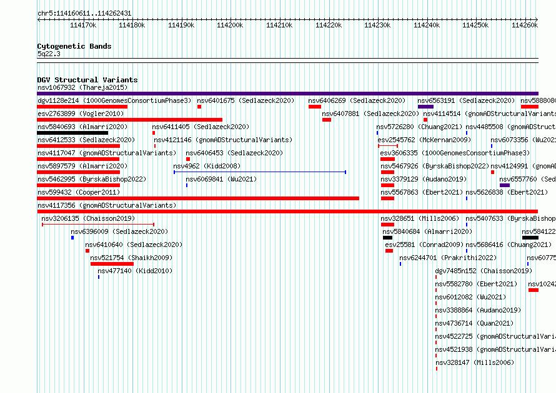
Task: Select variant nsv6411405 (Sedlazeck2020)
Action: pos(201,127)
